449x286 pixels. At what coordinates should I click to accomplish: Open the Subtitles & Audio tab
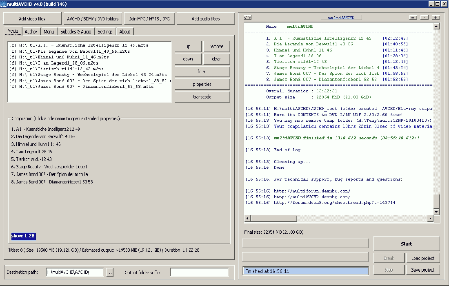[x=76, y=31]
